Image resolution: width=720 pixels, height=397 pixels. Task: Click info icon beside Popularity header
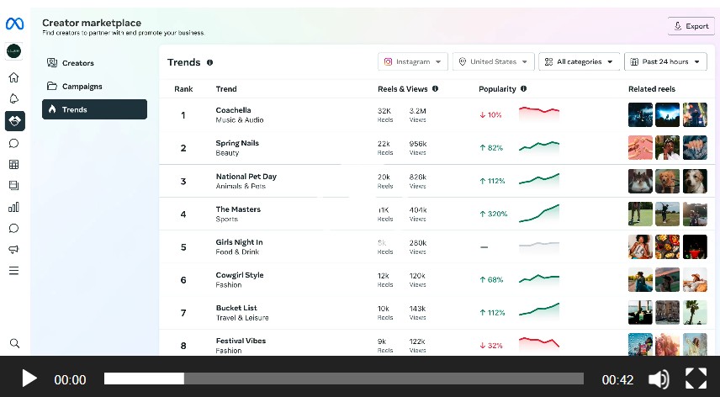coord(523,88)
